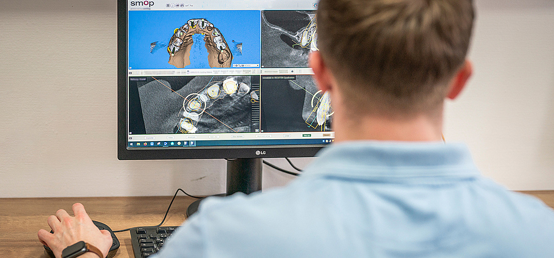Click the green button in the bottom bar

307,135
